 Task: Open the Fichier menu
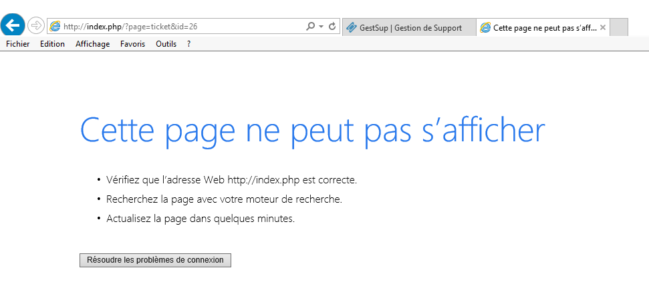(18, 44)
